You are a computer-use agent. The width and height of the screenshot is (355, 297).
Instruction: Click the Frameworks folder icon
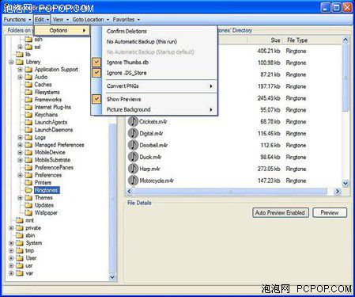click(28, 100)
